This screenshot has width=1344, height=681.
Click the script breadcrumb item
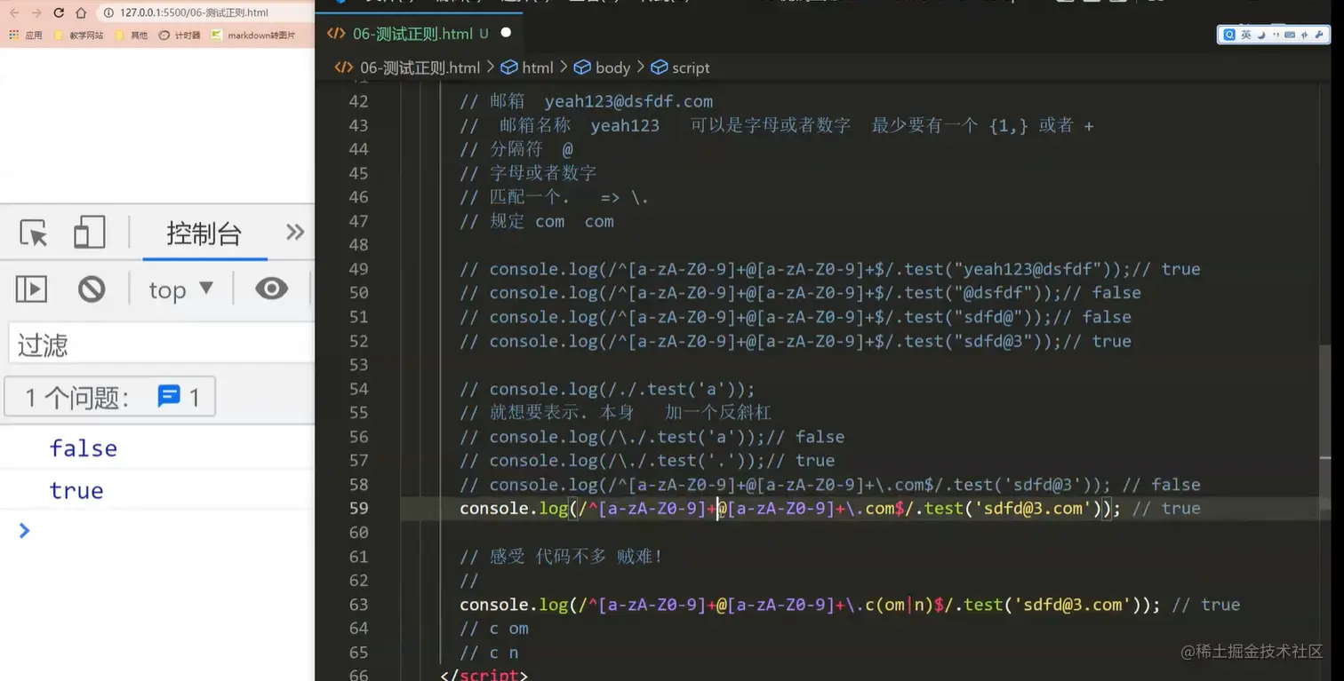click(x=690, y=67)
